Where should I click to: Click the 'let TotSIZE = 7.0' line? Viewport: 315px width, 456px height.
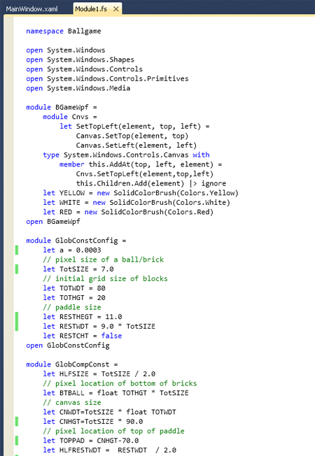tap(78, 269)
